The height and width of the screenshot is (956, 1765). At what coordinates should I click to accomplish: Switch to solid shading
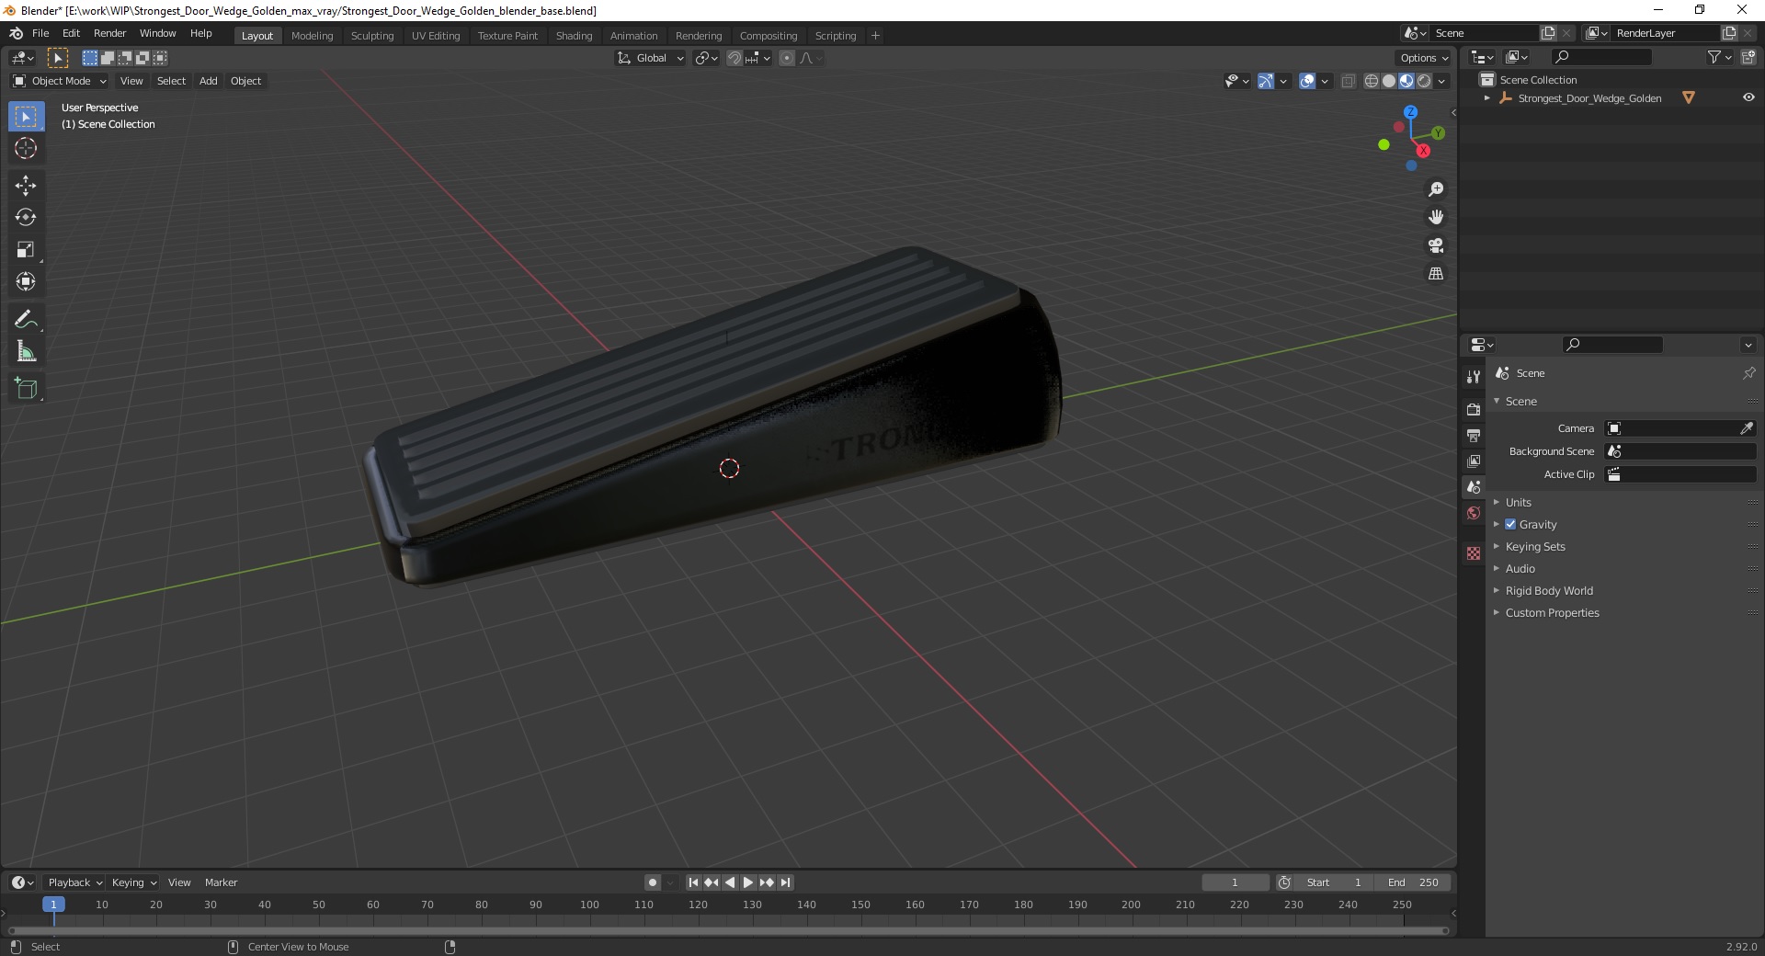[1389, 81]
